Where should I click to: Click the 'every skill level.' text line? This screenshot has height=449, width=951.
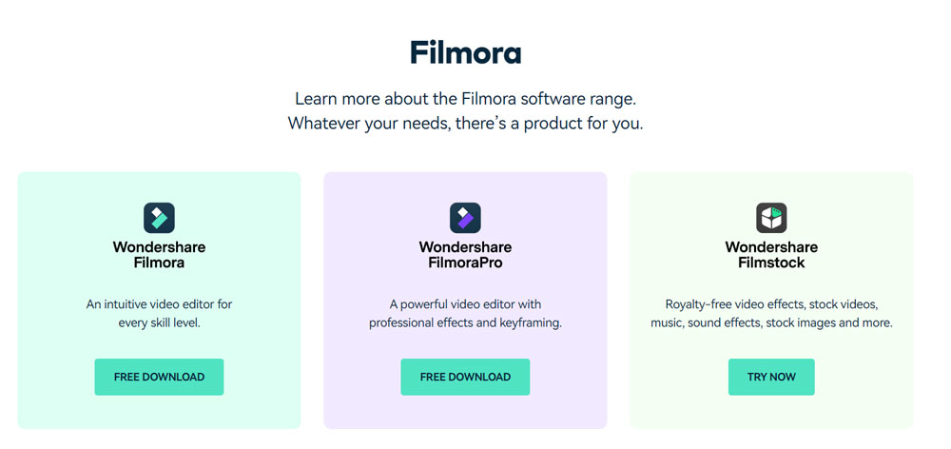(x=159, y=322)
